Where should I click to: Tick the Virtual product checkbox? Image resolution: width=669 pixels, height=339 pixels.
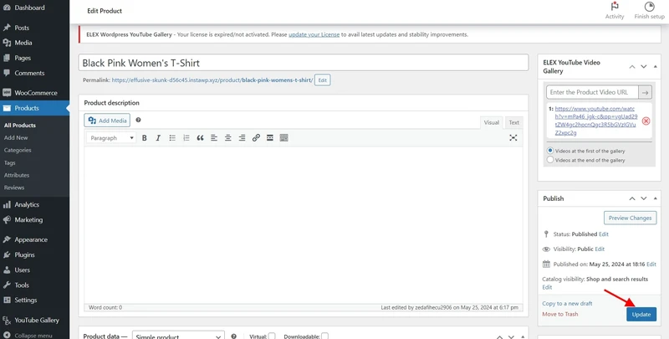[272, 336]
